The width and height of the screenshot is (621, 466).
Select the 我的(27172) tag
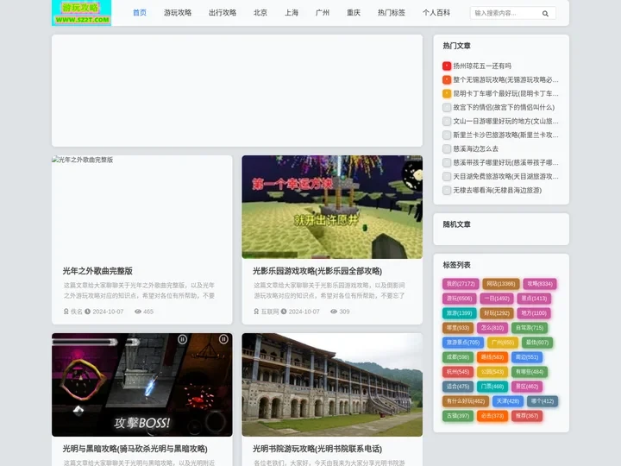pos(461,284)
